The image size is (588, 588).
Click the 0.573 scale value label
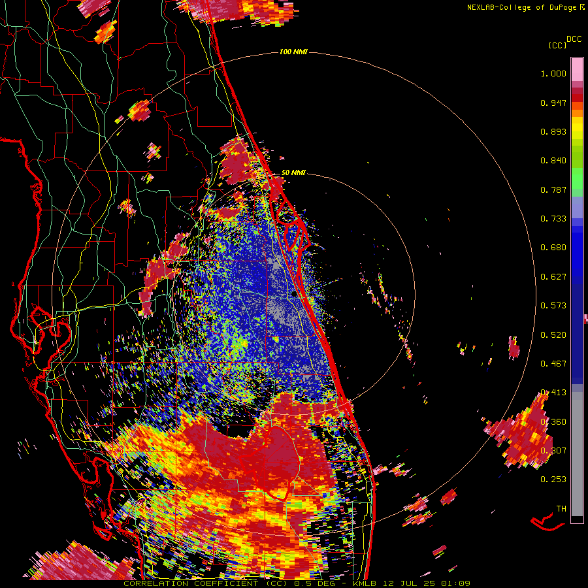553,306
